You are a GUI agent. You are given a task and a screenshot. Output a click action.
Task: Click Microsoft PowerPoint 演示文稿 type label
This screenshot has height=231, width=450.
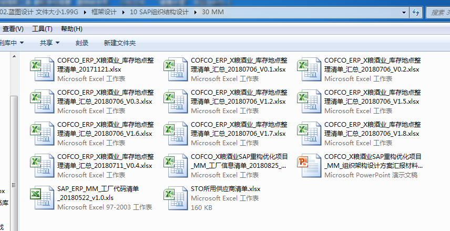pos(371,175)
